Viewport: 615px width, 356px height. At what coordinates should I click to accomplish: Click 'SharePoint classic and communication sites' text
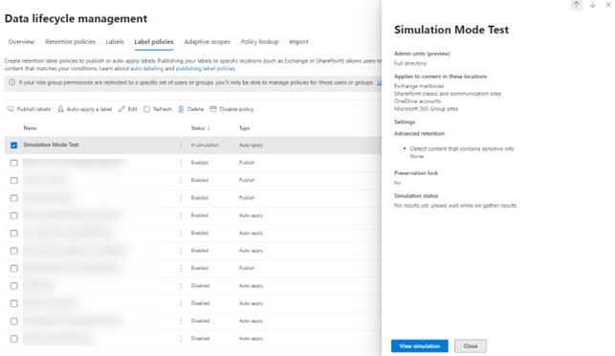[448, 94]
